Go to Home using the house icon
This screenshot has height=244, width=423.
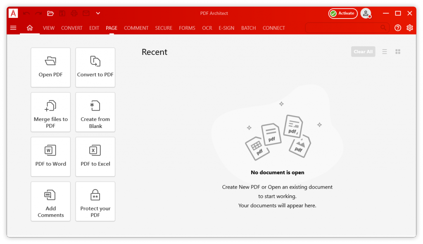coord(29,28)
